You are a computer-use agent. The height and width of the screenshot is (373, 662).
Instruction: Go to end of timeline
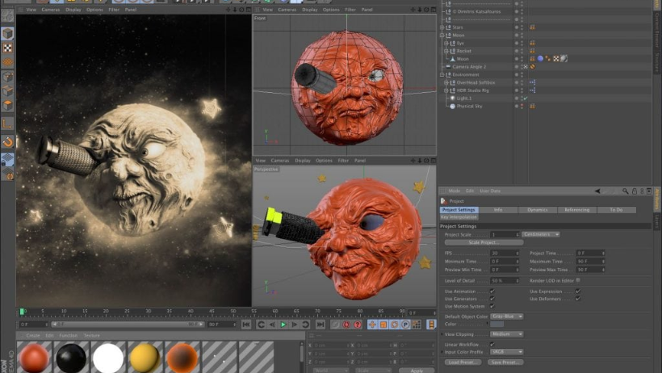[x=320, y=325]
